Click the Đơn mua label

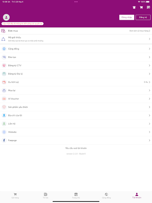pyautogui.click(x=13, y=31)
